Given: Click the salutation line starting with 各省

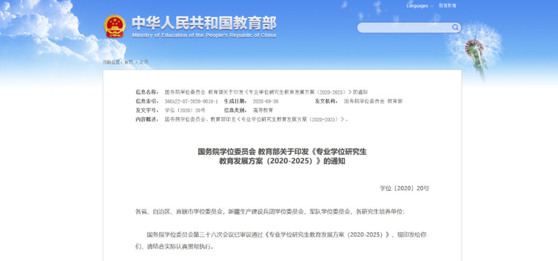Looking at the screenshot, I should 270,211.
